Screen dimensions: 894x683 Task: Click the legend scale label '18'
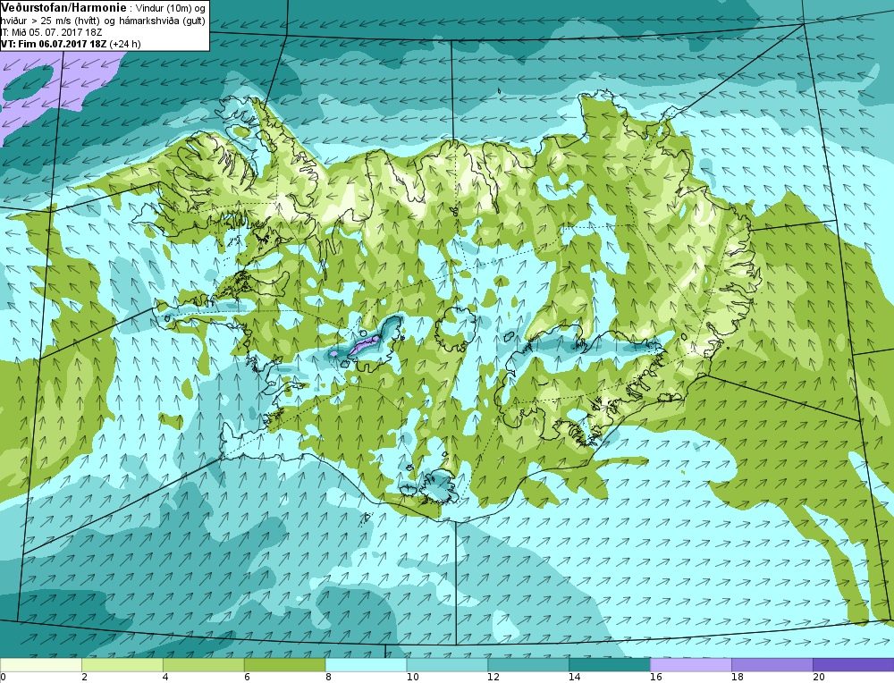[738, 678]
